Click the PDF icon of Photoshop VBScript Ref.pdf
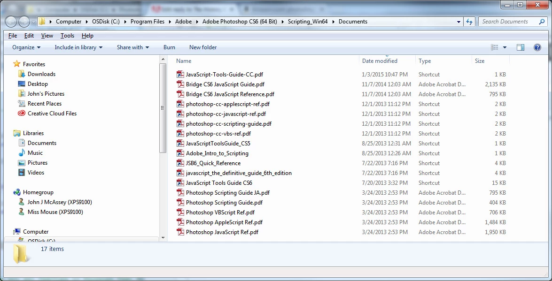The width and height of the screenshot is (552, 281). coord(180,212)
